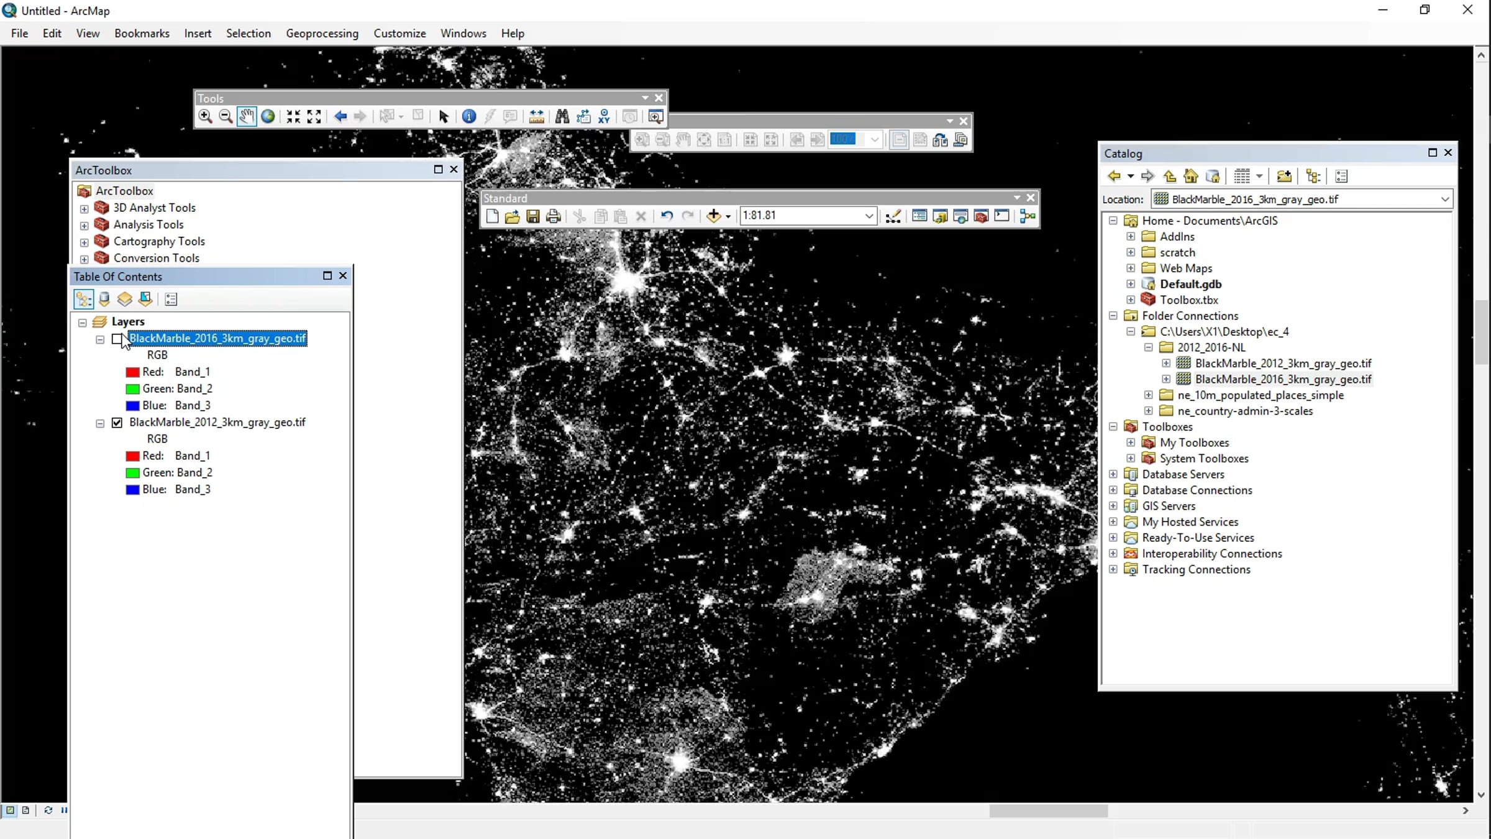Select the Zoom In tool
The image size is (1491, 839).
(x=205, y=116)
